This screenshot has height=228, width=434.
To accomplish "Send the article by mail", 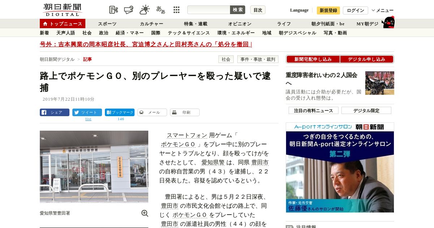I will point(152,112).
